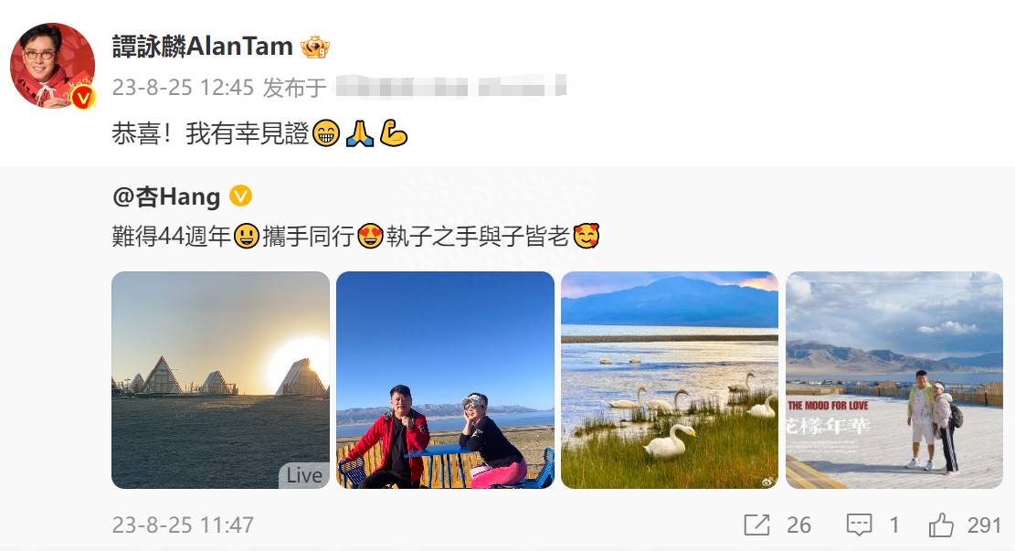Click the crown member badge beside AlanTam
Screen dimensions: 1015x551
click(x=315, y=48)
